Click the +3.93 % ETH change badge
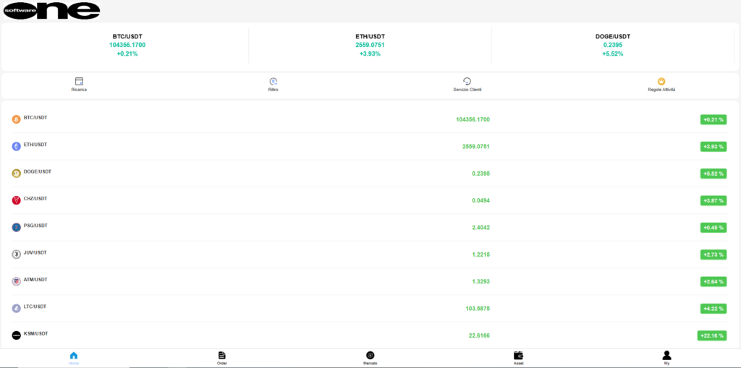Screen dimensions: 741x368 [x=713, y=147]
